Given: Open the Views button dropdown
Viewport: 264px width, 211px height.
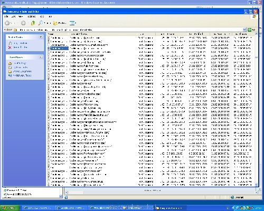Looking at the screenshot, I should coord(72,23).
